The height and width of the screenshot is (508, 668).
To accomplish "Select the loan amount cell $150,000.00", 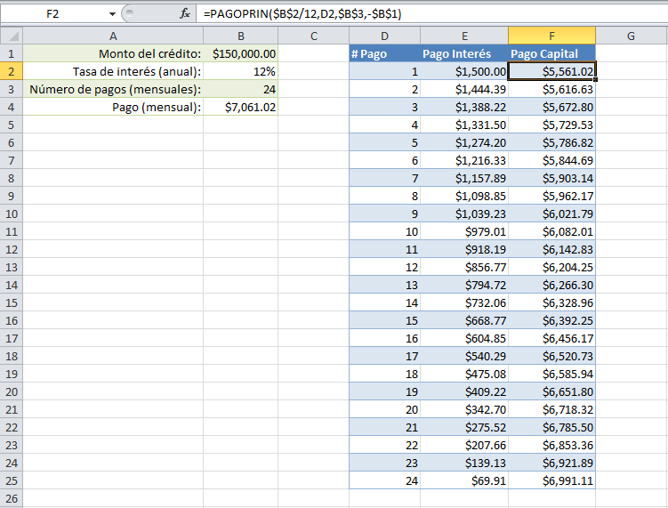I will pos(240,53).
